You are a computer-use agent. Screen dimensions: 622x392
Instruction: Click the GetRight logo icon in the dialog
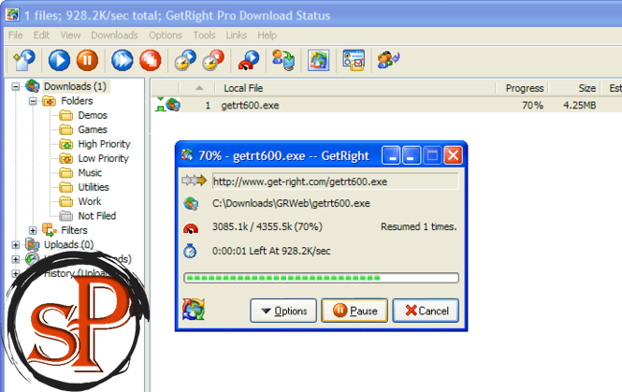(x=193, y=310)
